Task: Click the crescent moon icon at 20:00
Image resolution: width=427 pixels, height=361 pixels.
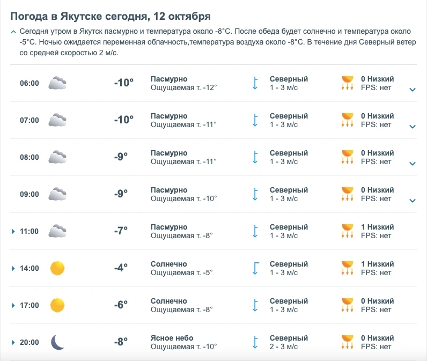Action: (57, 342)
